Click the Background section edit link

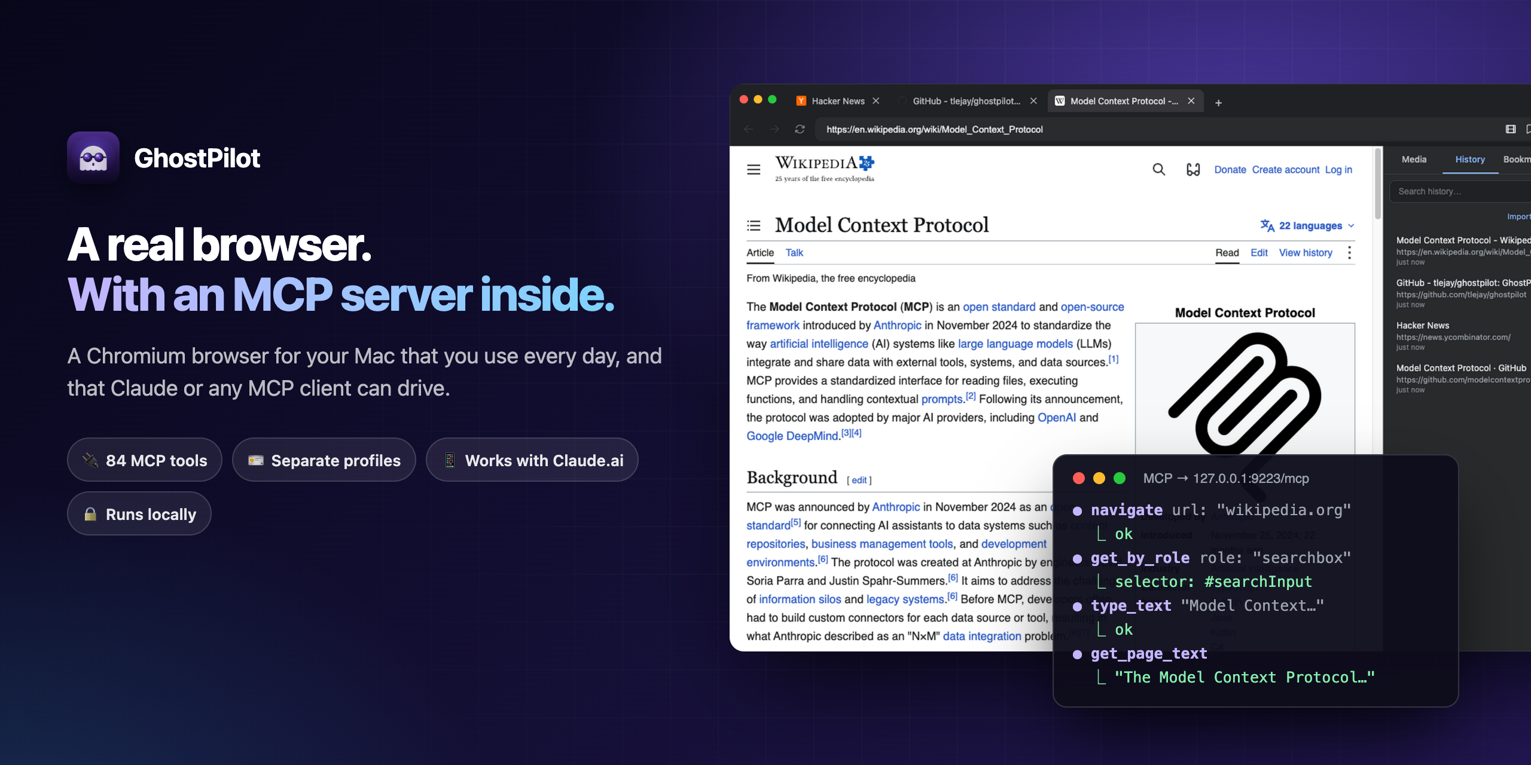click(859, 480)
